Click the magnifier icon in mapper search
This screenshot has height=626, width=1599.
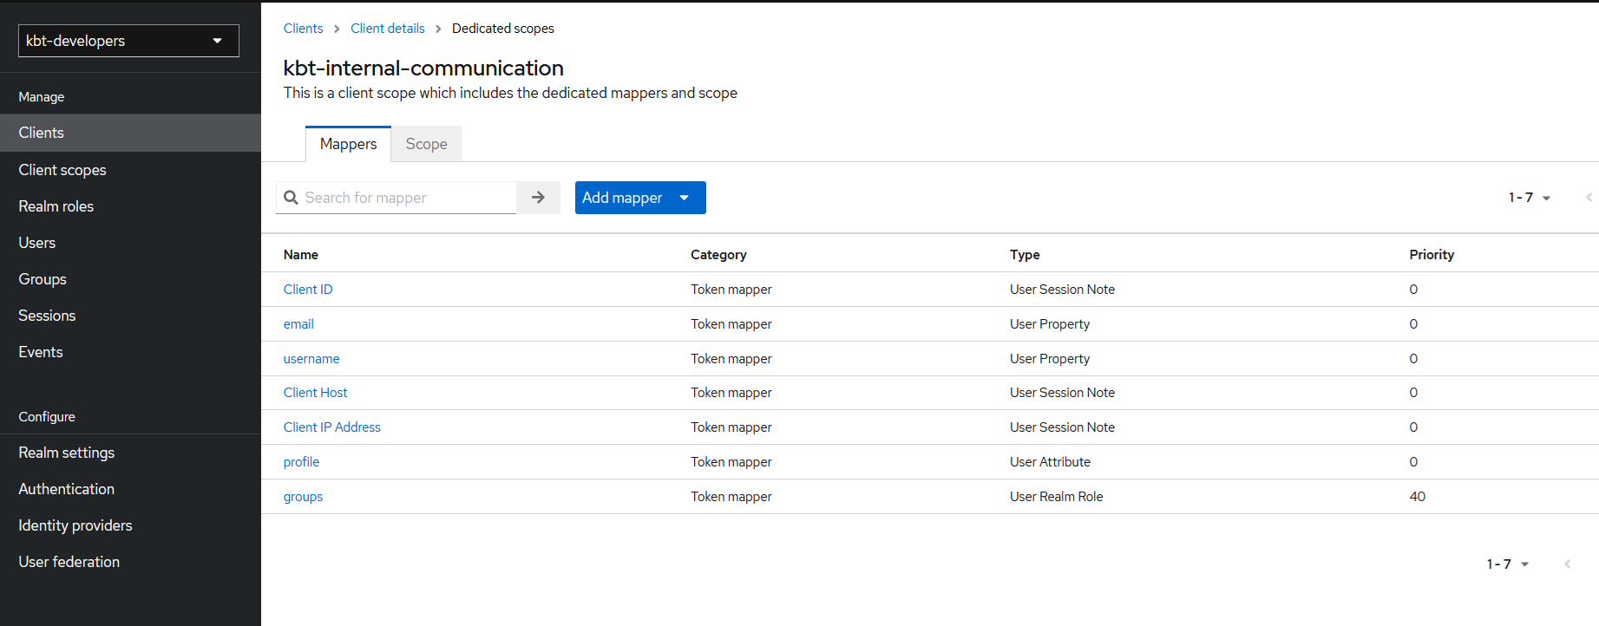(x=292, y=198)
